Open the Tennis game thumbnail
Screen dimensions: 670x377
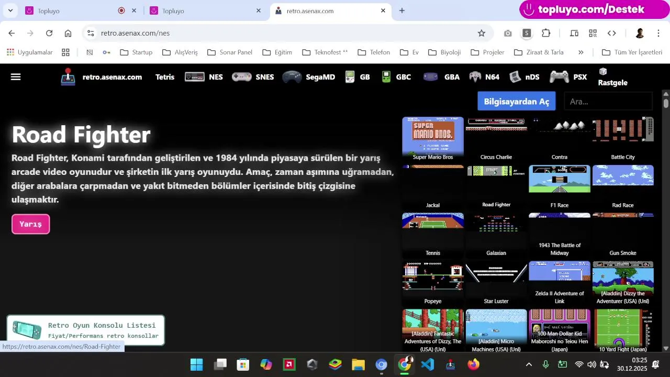[x=433, y=235]
